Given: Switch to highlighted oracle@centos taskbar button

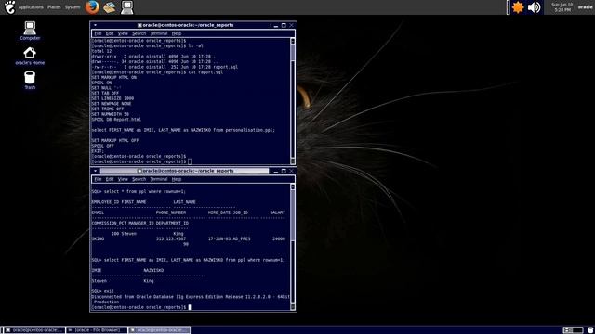Looking at the screenshot, I should (x=159, y=330).
